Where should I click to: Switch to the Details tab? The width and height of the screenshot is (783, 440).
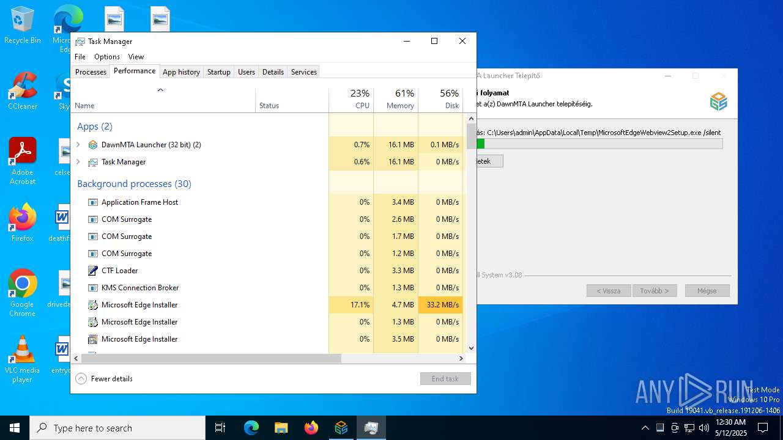pos(273,72)
